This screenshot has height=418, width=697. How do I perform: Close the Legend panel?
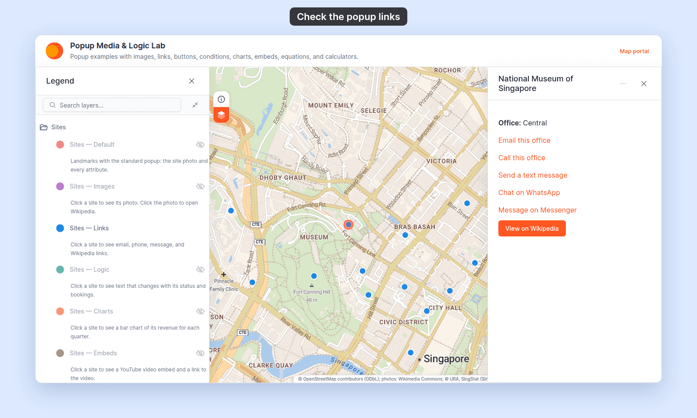[192, 81]
